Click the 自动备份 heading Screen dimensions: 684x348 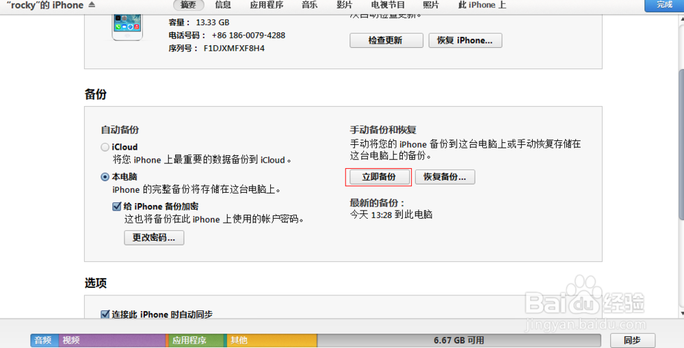tap(120, 130)
